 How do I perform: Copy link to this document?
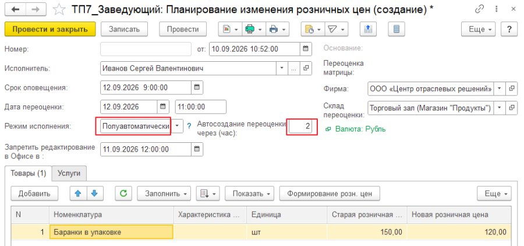[480, 10]
